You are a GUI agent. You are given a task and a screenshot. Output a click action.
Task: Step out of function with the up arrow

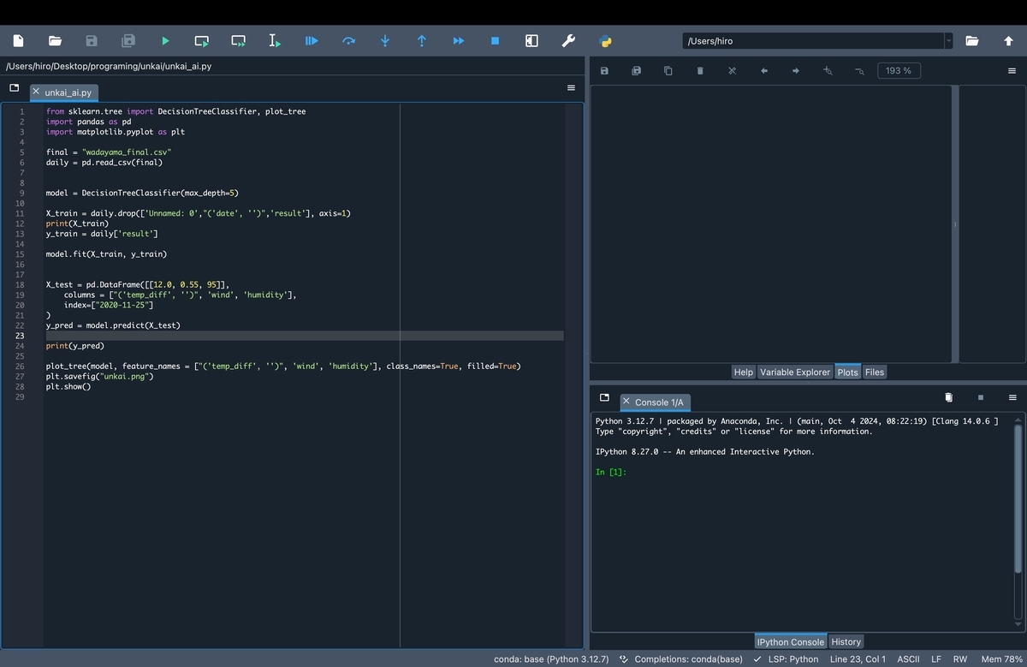coord(421,40)
